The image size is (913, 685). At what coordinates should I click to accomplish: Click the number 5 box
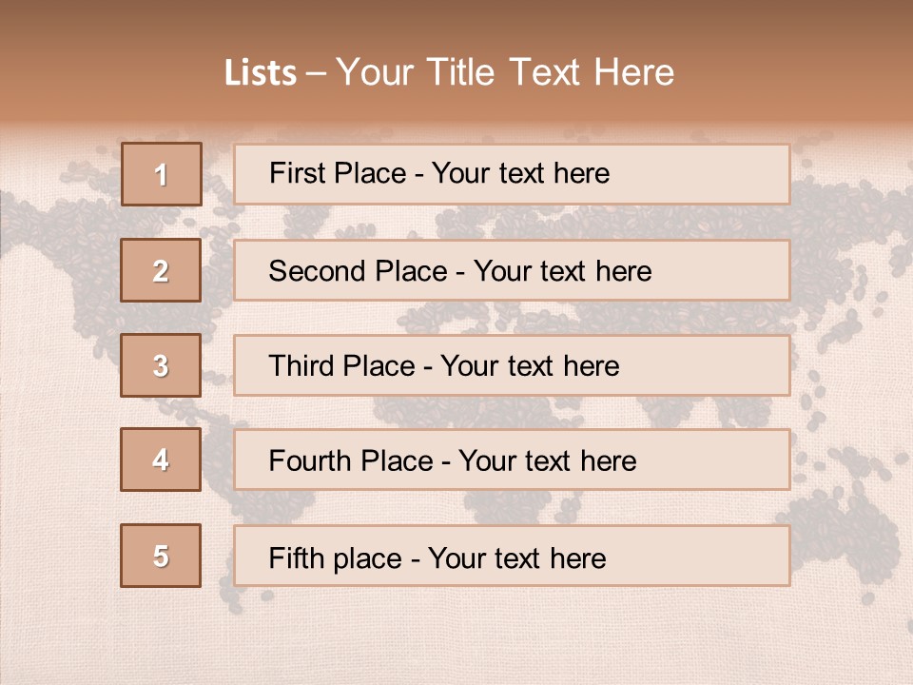[x=161, y=556]
